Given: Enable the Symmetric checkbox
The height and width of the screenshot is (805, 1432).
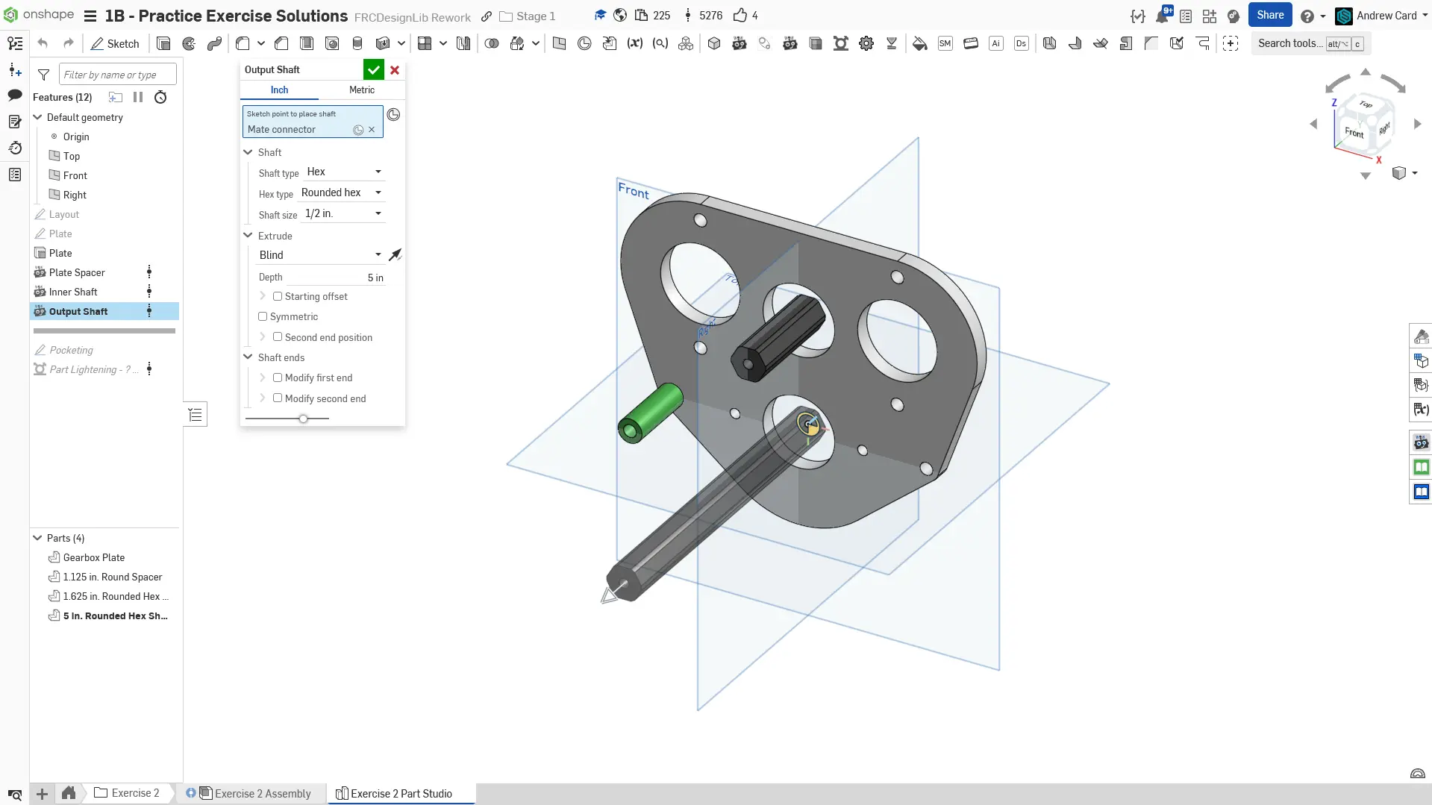Looking at the screenshot, I should [x=263, y=316].
